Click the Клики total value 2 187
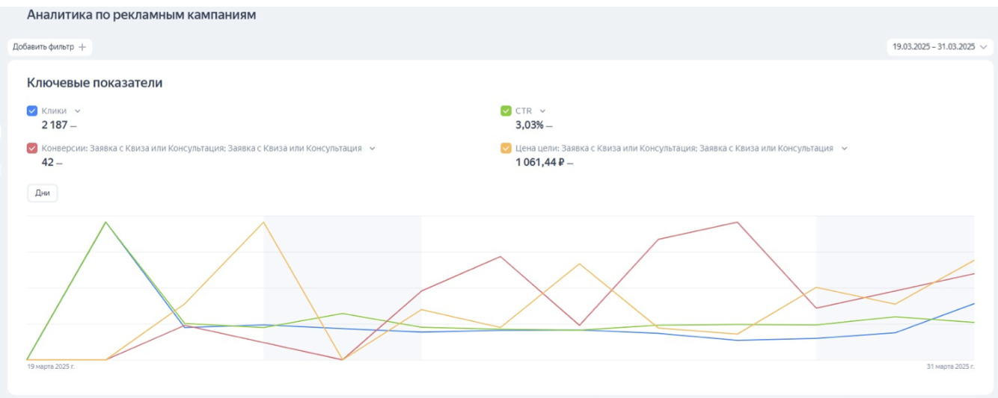Viewport: 998px width, 398px height. click(x=54, y=125)
